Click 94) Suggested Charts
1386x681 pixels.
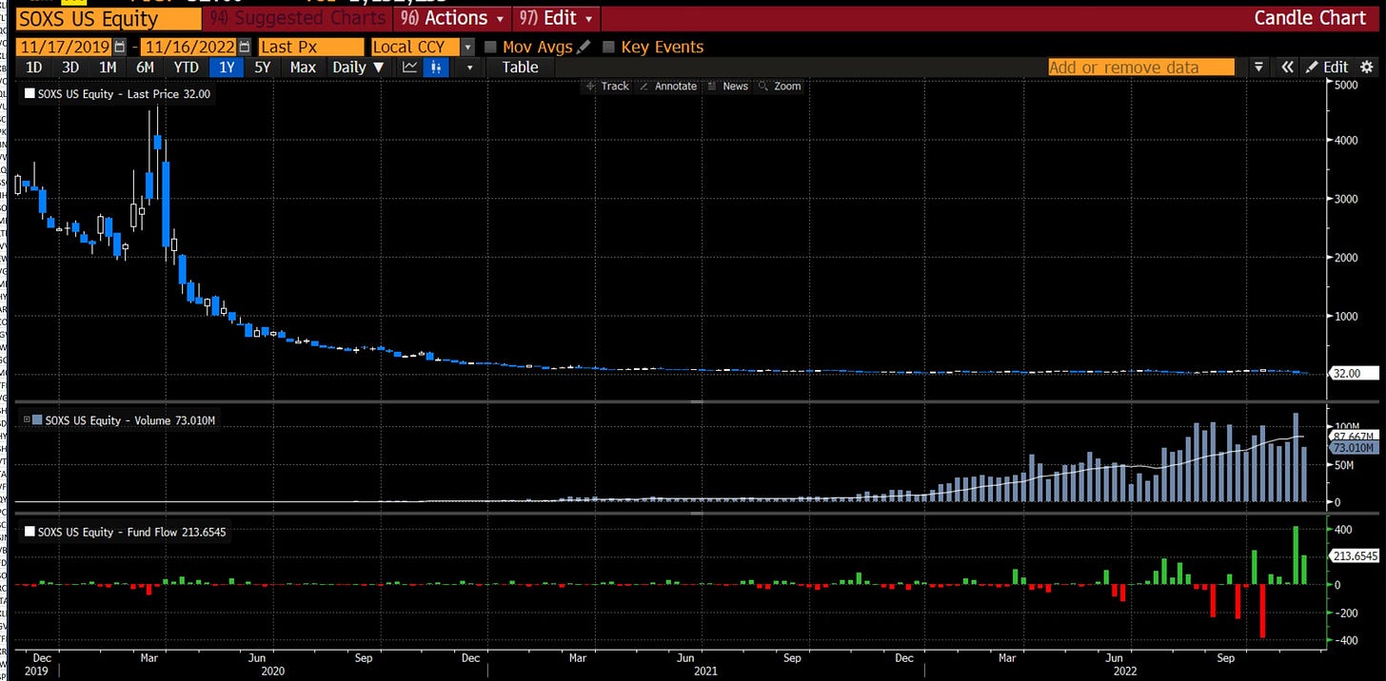click(298, 18)
